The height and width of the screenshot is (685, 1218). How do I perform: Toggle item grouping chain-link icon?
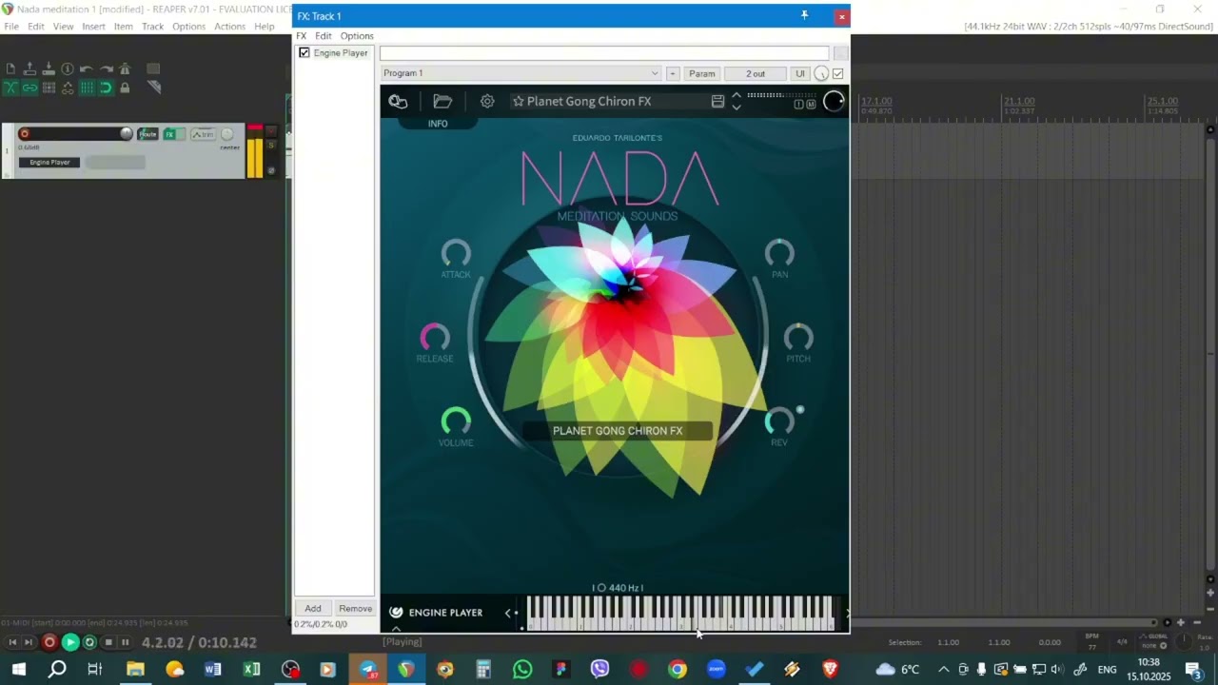[x=29, y=88]
